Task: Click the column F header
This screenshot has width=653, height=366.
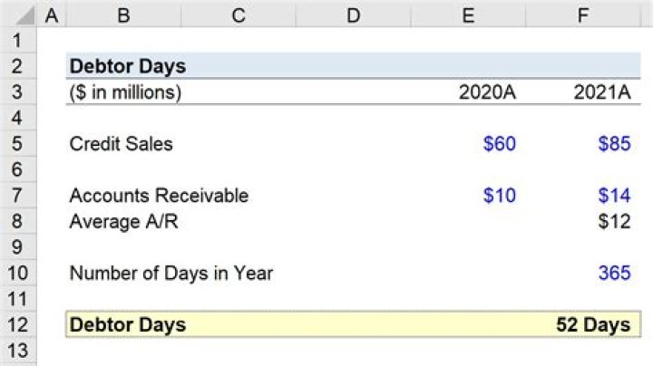Action: [583, 14]
